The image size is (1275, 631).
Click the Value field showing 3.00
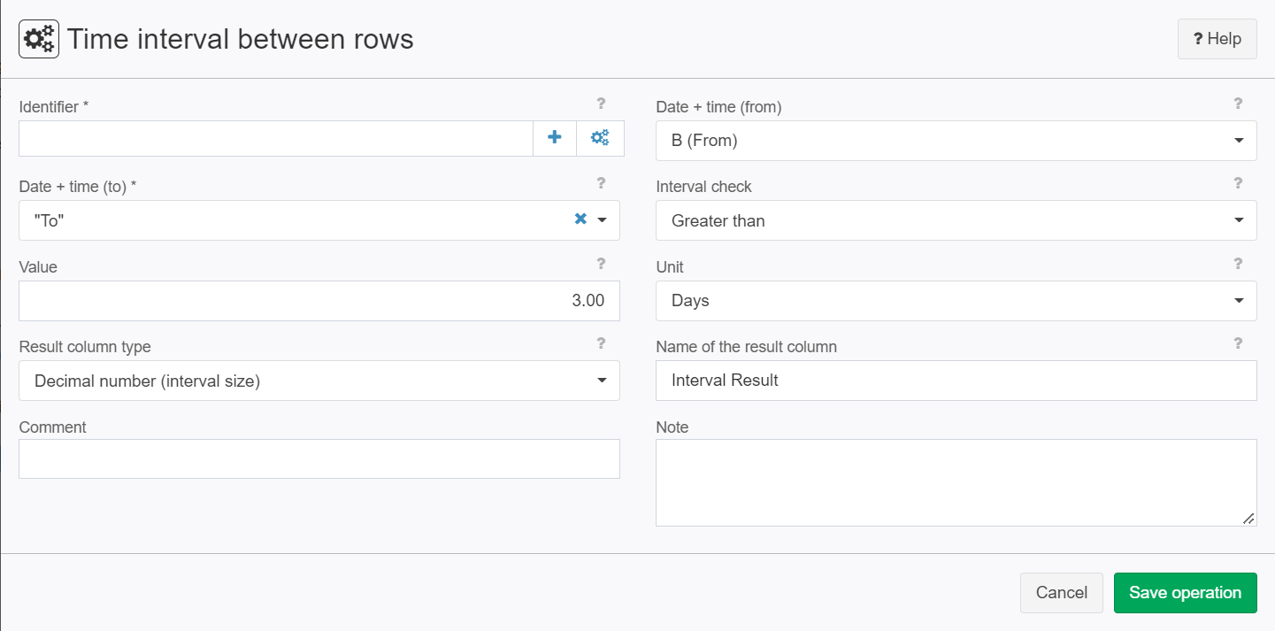click(x=319, y=301)
